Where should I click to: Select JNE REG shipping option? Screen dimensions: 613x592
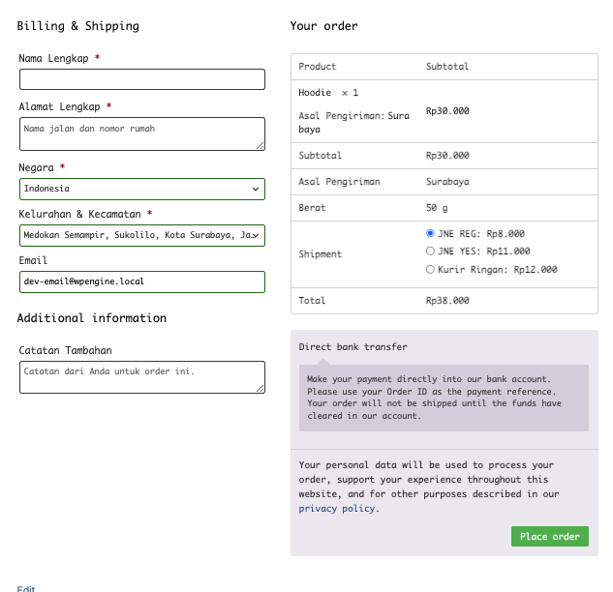pyautogui.click(x=430, y=233)
